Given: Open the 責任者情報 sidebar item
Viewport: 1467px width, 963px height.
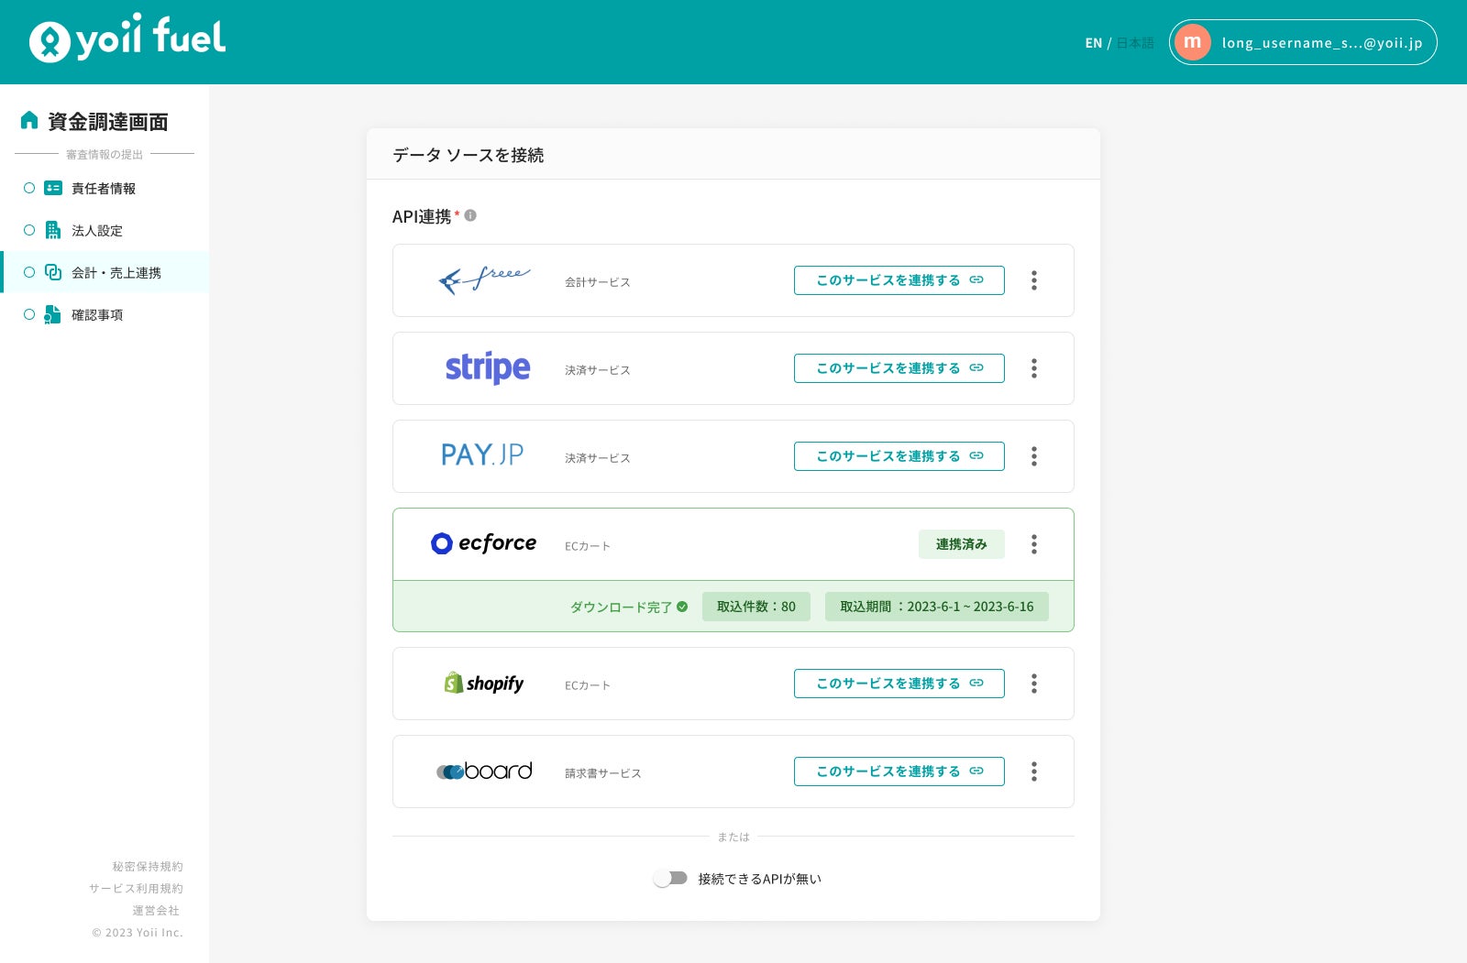Looking at the screenshot, I should coord(105,188).
